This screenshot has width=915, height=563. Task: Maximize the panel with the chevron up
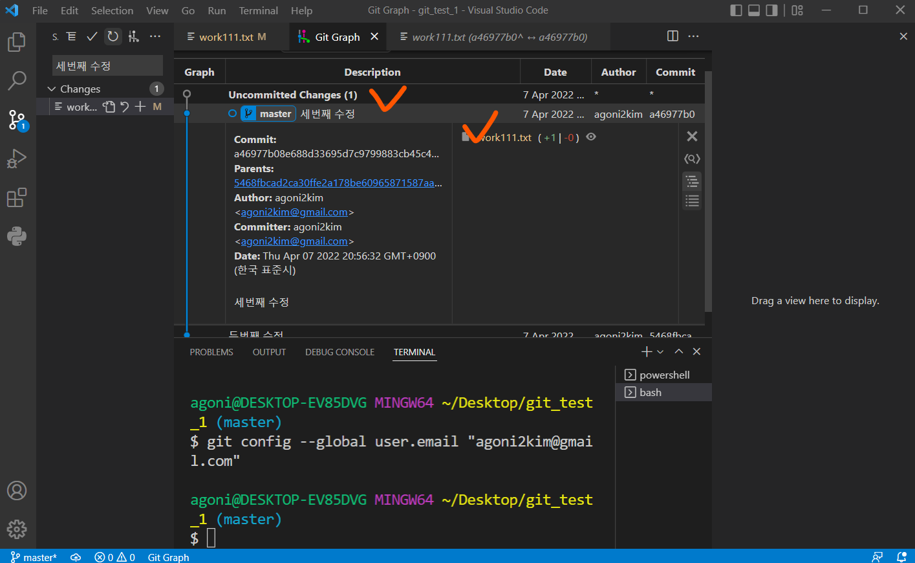click(x=678, y=351)
